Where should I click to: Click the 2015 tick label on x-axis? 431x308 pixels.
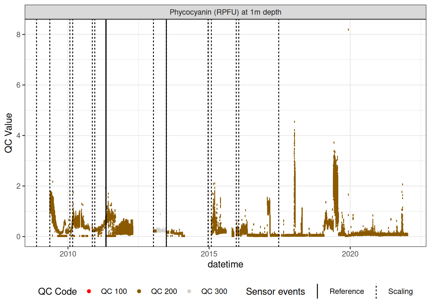[209, 254]
